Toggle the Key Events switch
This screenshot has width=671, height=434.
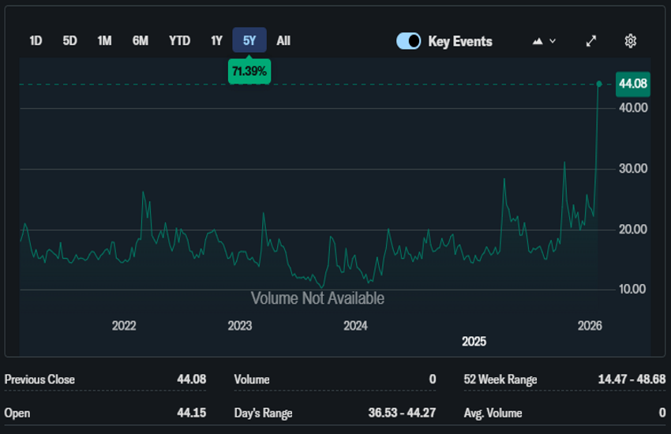tap(409, 41)
